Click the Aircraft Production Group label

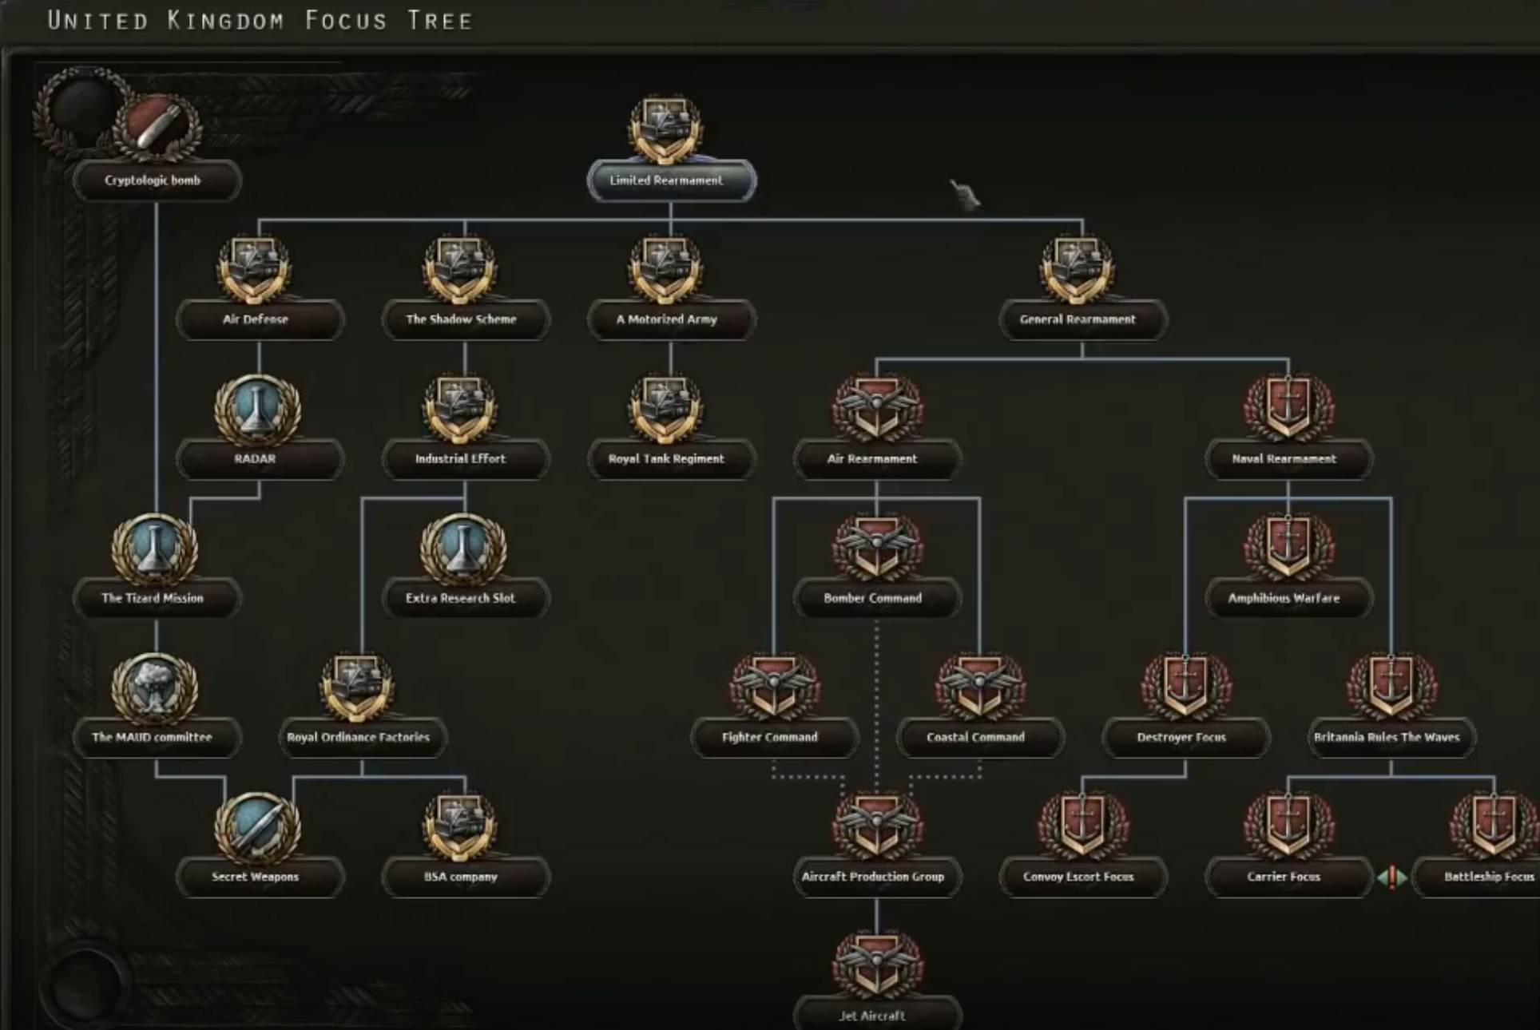click(875, 877)
